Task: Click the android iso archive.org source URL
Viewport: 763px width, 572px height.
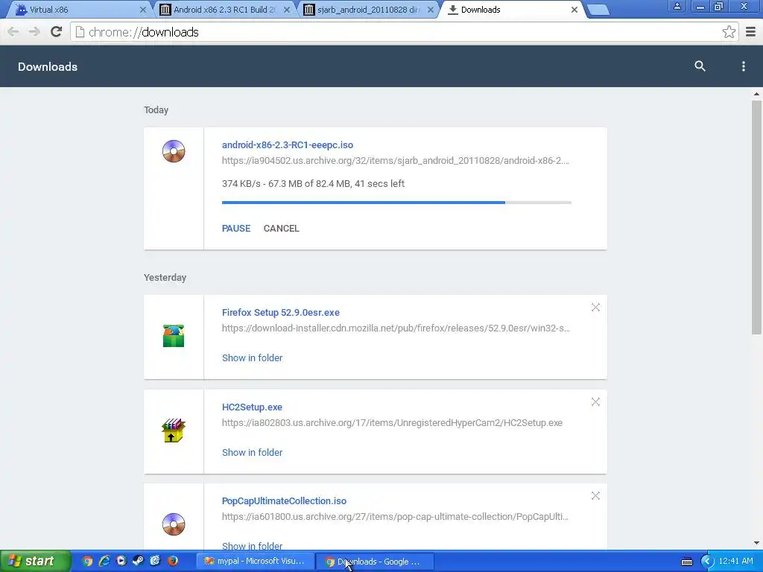Action: [396, 161]
